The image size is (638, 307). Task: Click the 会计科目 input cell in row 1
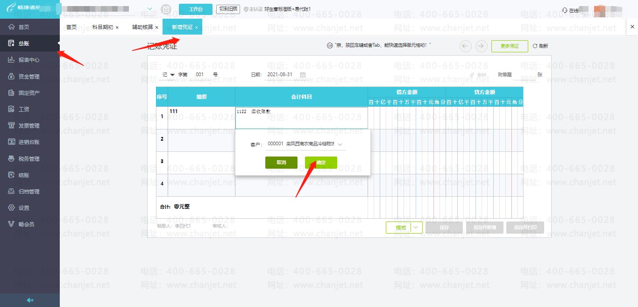pyautogui.click(x=301, y=118)
